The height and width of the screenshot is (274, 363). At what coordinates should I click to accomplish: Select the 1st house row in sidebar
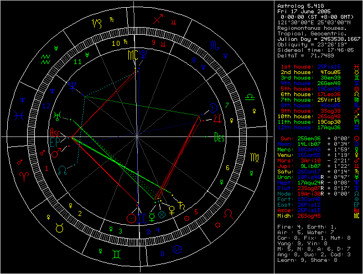[319, 66]
